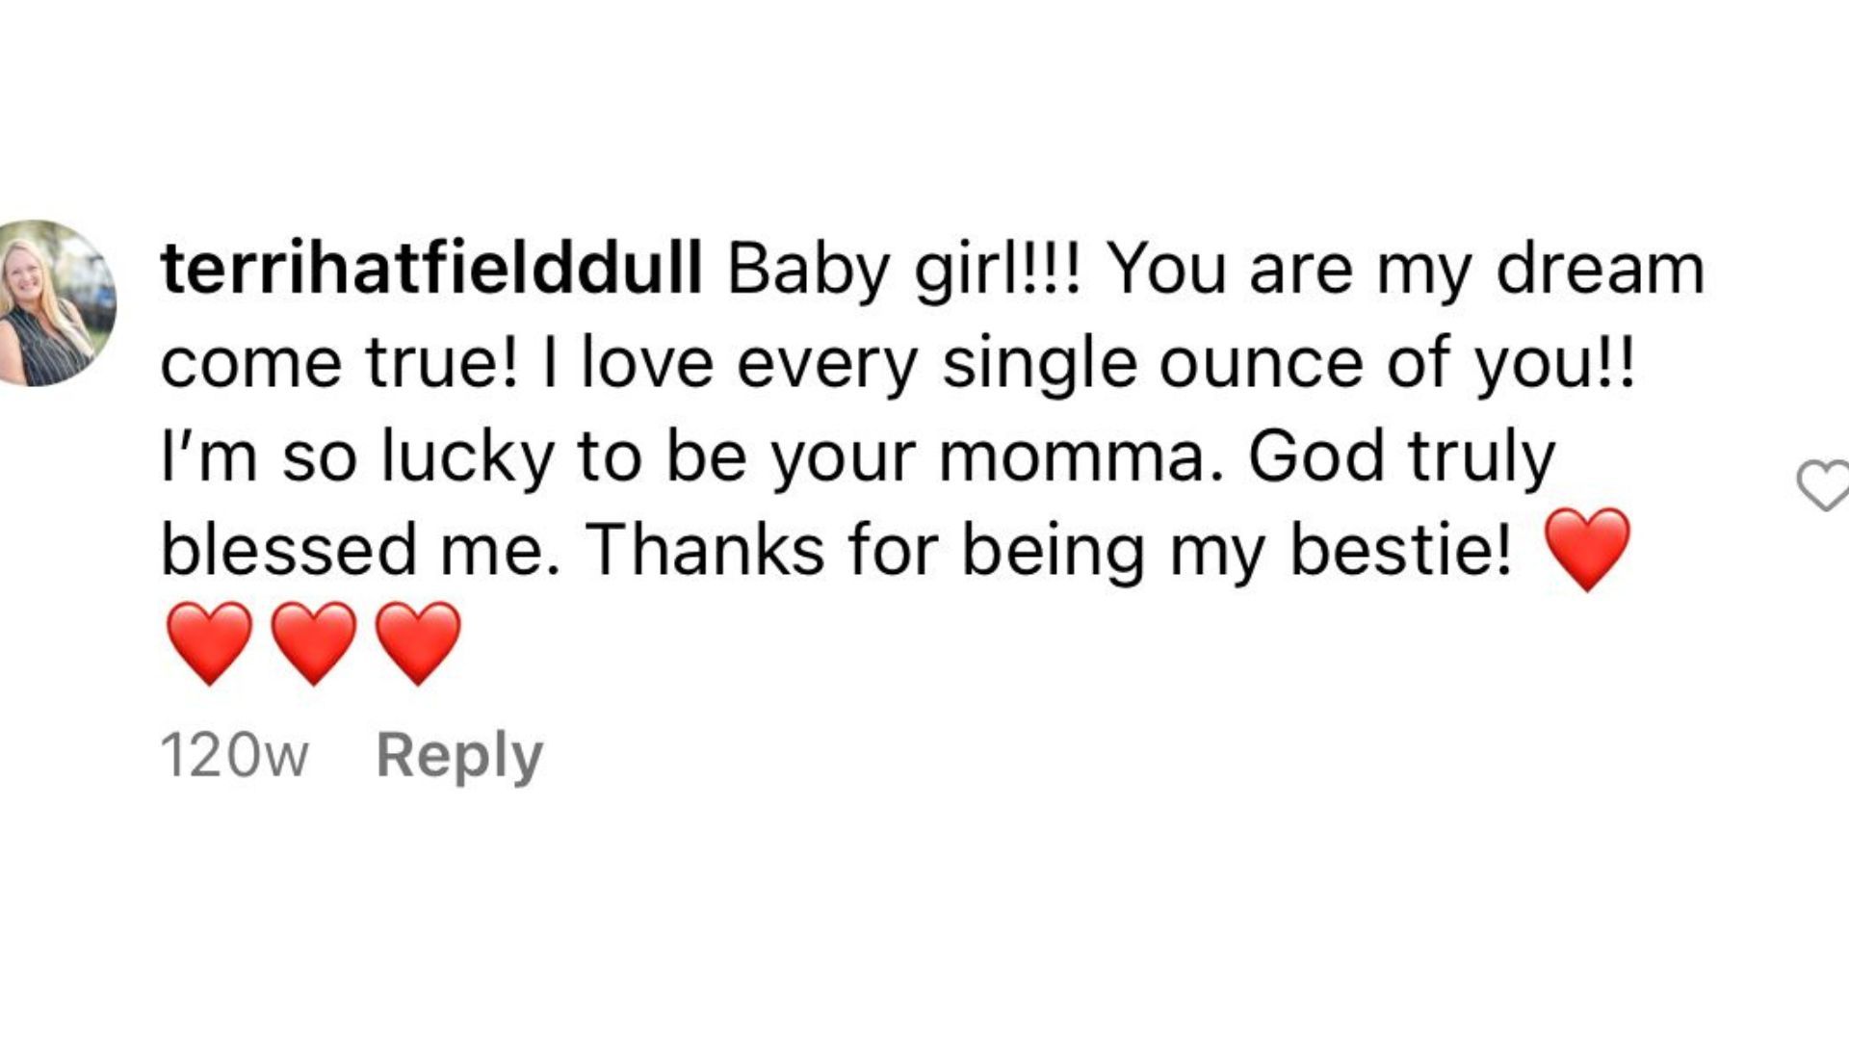Click the first heart in the three-heart row
The width and height of the screenshot is (1849, 1040).
click(x=209, y=642)
